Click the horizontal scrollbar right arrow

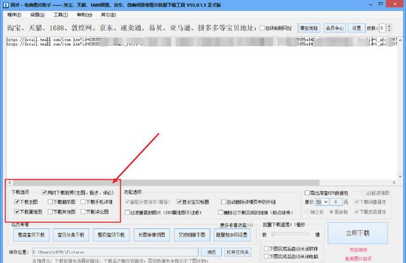(x=394, y=183)
